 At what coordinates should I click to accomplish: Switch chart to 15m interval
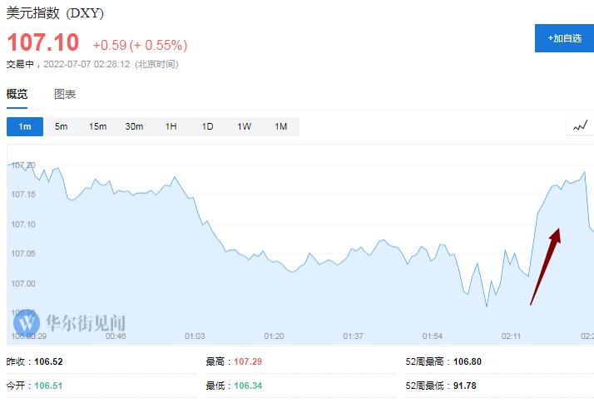click(97, 126)
